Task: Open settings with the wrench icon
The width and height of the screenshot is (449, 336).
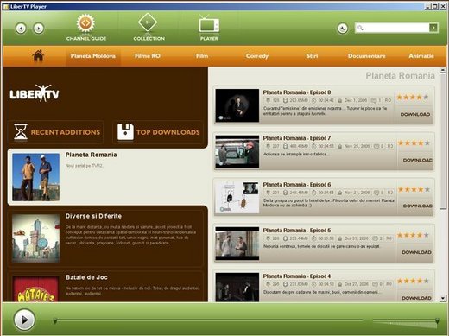Action: pyautogui.click(x=343, y=29)
